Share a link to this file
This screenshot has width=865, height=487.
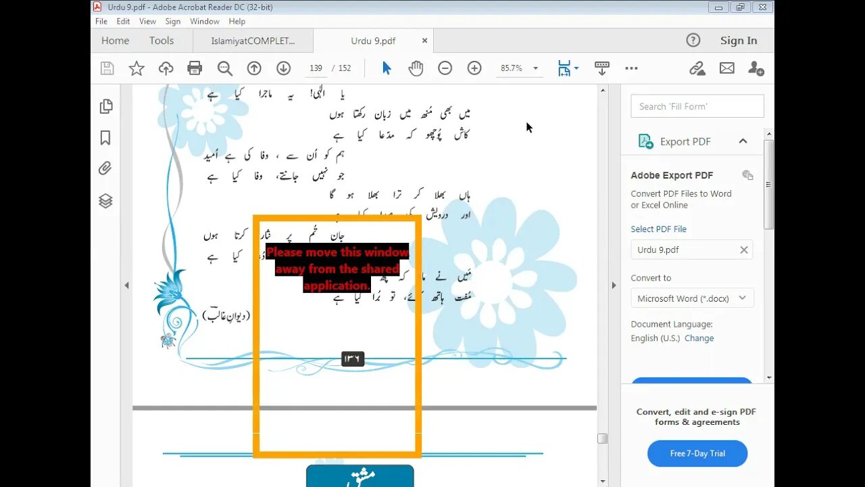pyautogui.click(x=697, y=68)
